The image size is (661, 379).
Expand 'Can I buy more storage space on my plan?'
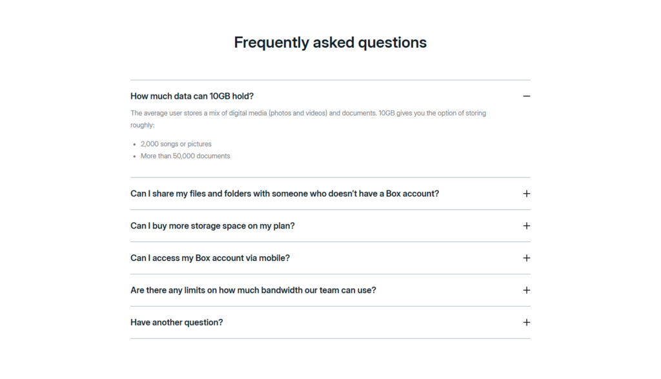click(526, 225)
